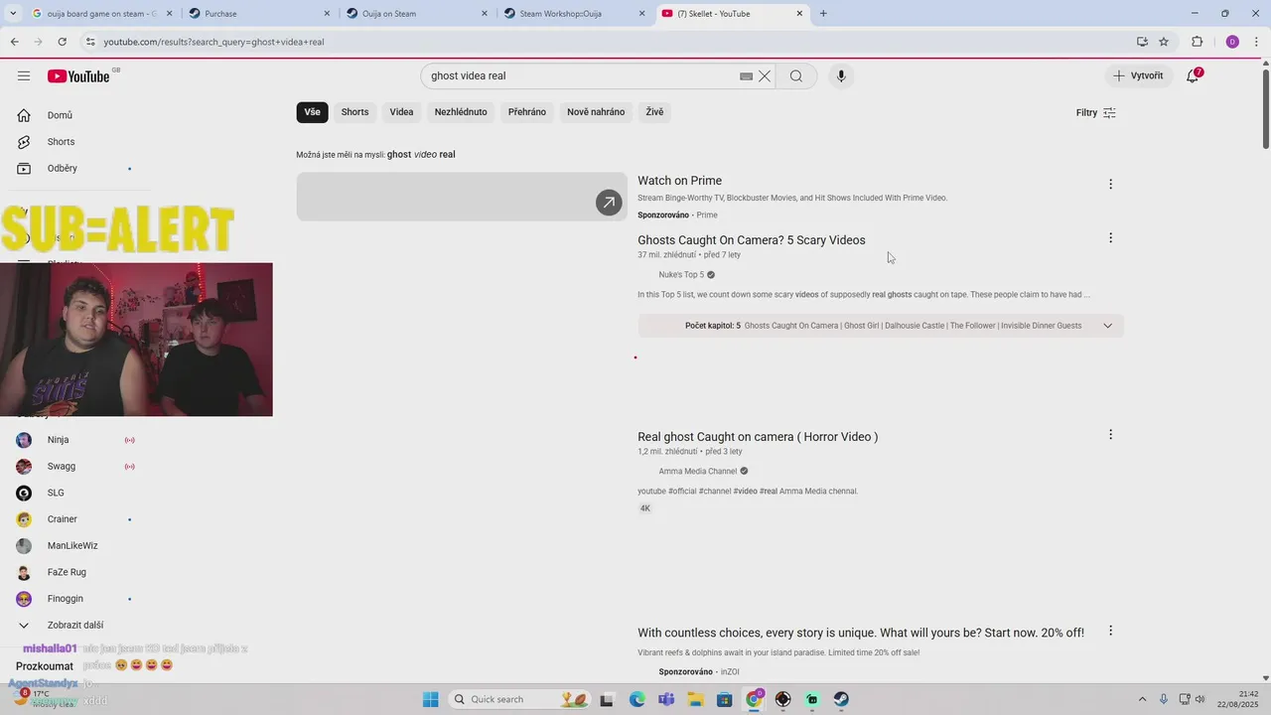The height and width of the screenshot is (715, 1271).
Task: Open Steam from the taskbar
Action: pyautogui.click(x=841, y=699)
